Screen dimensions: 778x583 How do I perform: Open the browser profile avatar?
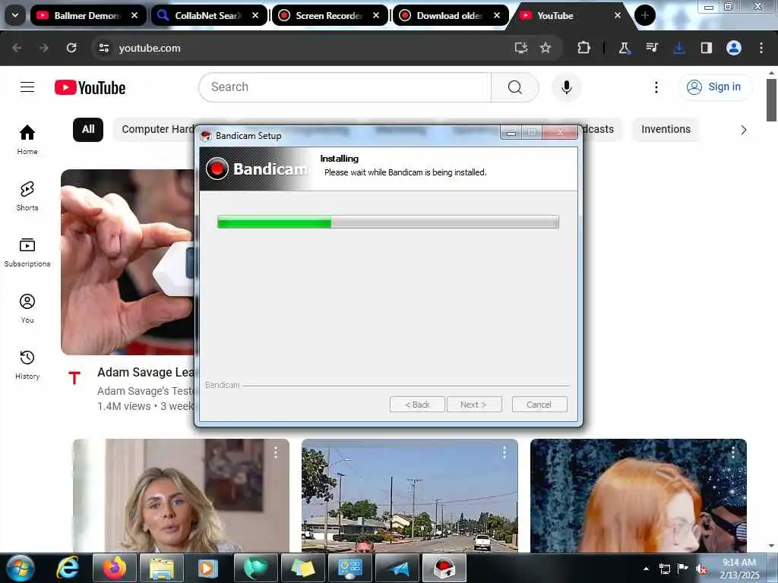click(734, 48)
